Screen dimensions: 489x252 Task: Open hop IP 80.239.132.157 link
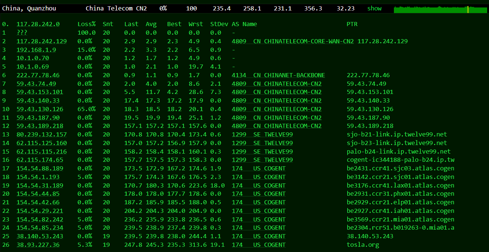pos(42,134)
